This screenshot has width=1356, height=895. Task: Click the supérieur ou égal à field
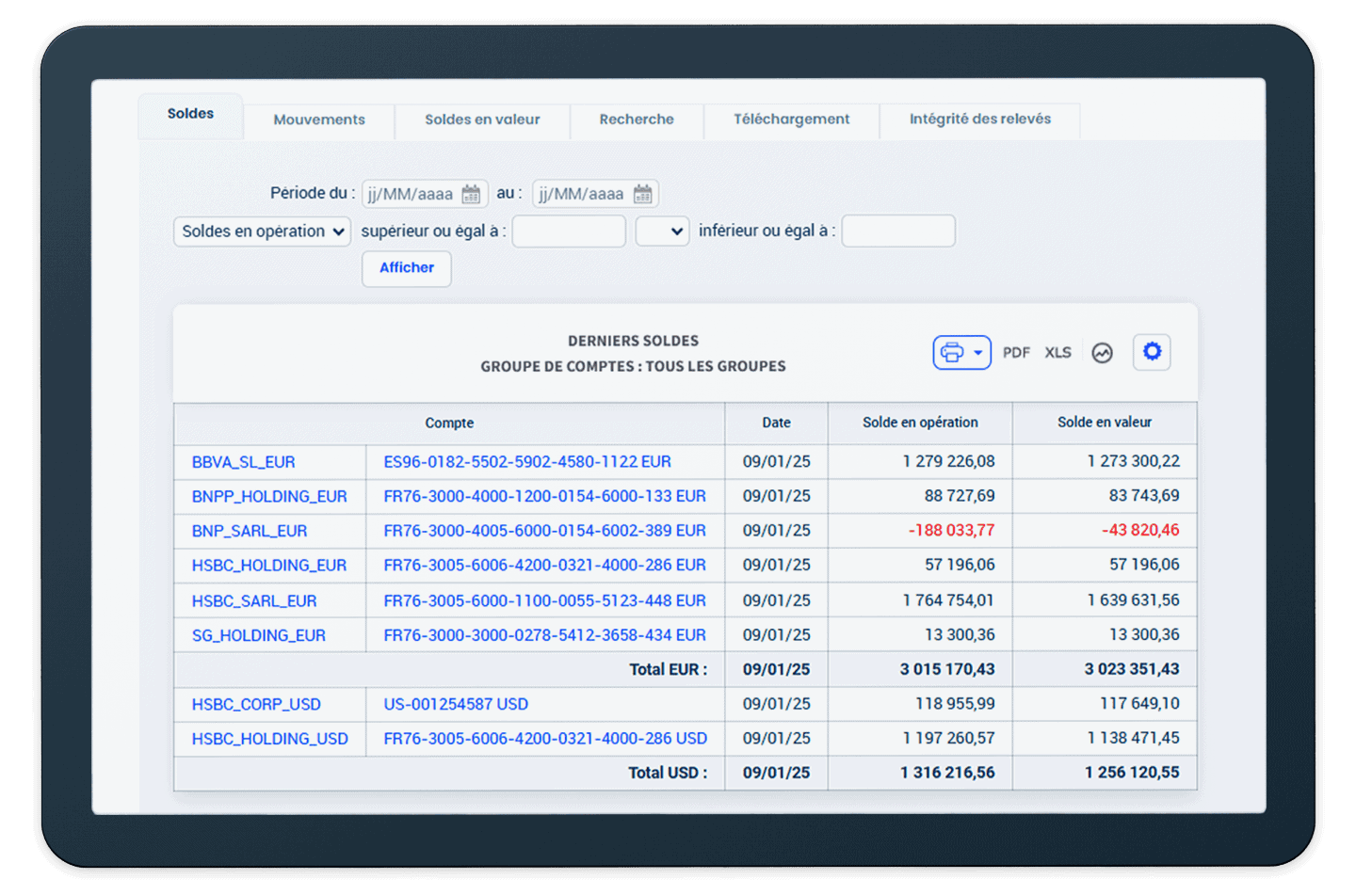[x=569, y=232]
